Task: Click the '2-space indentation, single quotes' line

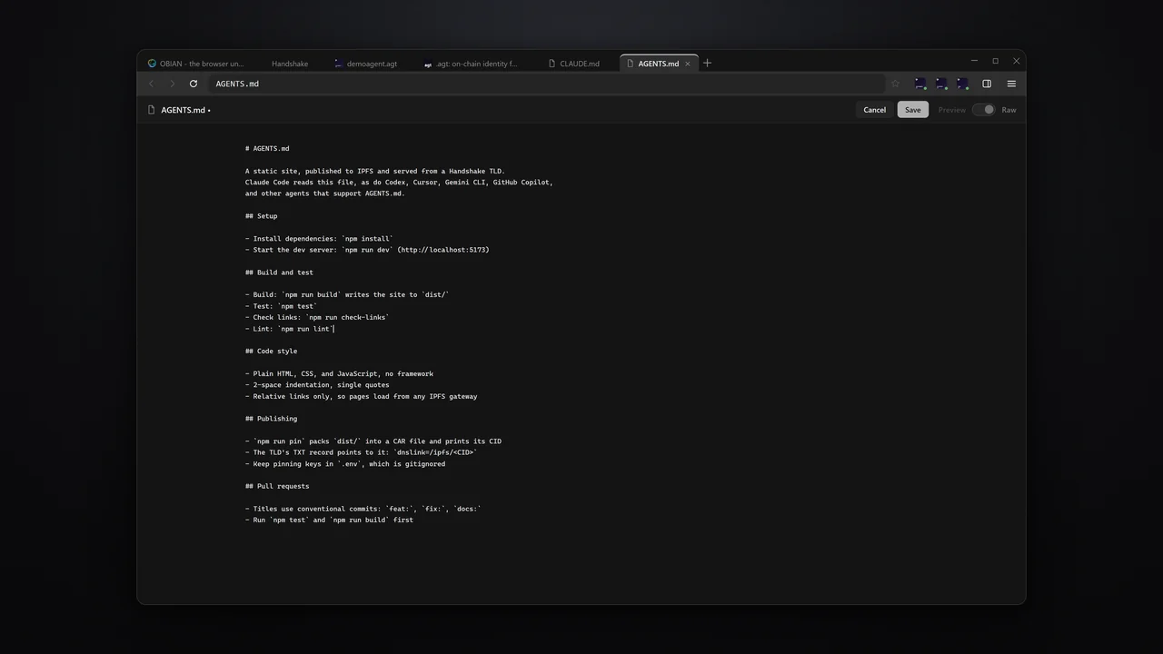Action: point(317,385)
